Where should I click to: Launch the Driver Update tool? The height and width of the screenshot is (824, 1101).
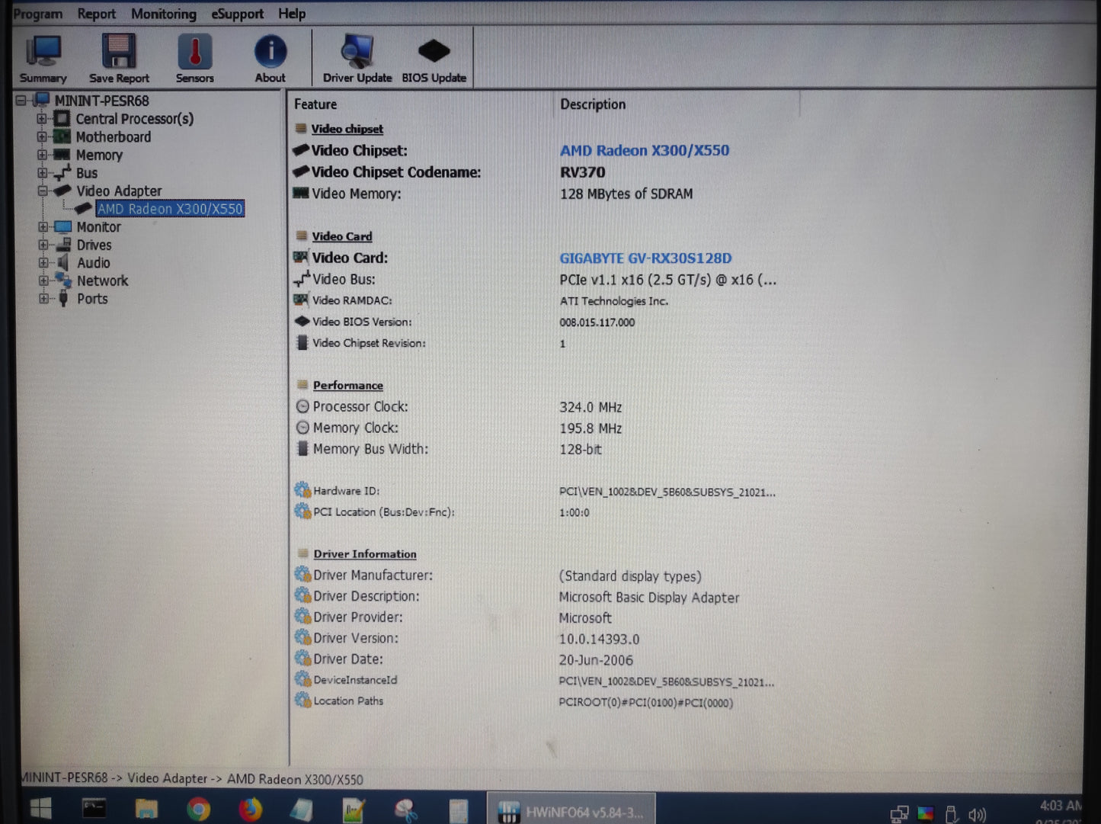pos(357,57)
